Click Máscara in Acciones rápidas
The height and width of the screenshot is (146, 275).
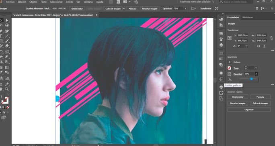tap(260, 97)
